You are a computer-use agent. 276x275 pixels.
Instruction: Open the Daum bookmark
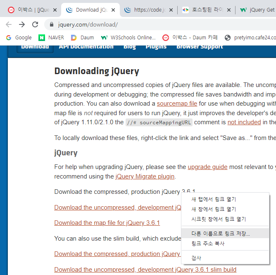click(82, 38)
